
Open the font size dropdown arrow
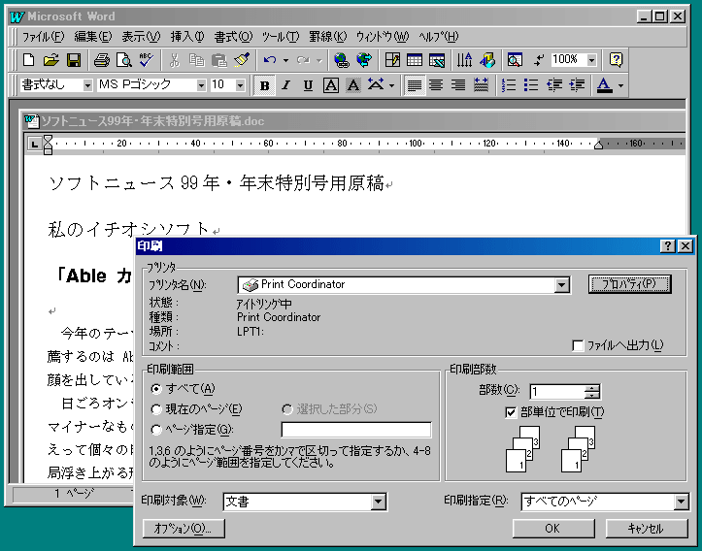pyautogui.click(x=241, y=85)
